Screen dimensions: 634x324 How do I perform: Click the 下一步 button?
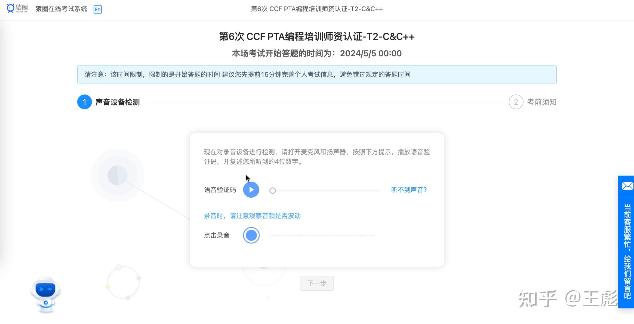pyautogui.click(x=317, y=283)
